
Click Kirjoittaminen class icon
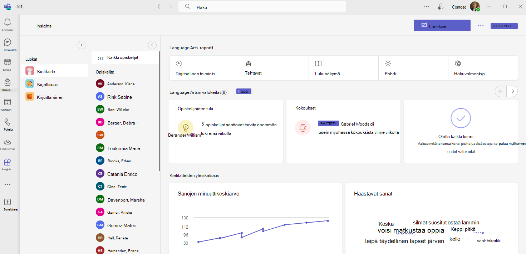coord(30,97)
